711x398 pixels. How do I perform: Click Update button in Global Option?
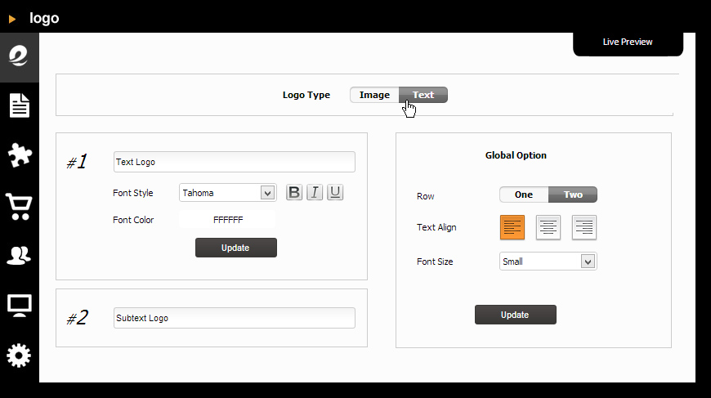point(515,315)
